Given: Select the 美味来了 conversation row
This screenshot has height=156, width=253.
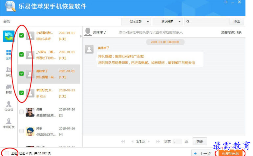Looking at the screenshot, I should coord(49,74).
